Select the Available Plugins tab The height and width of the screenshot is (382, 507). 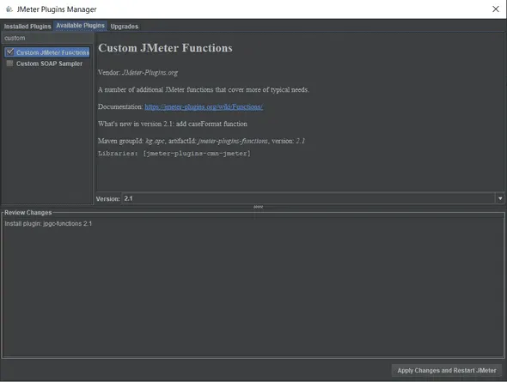point(80,26)
